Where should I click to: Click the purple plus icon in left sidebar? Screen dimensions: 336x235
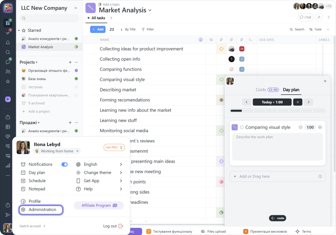(7, 99)
